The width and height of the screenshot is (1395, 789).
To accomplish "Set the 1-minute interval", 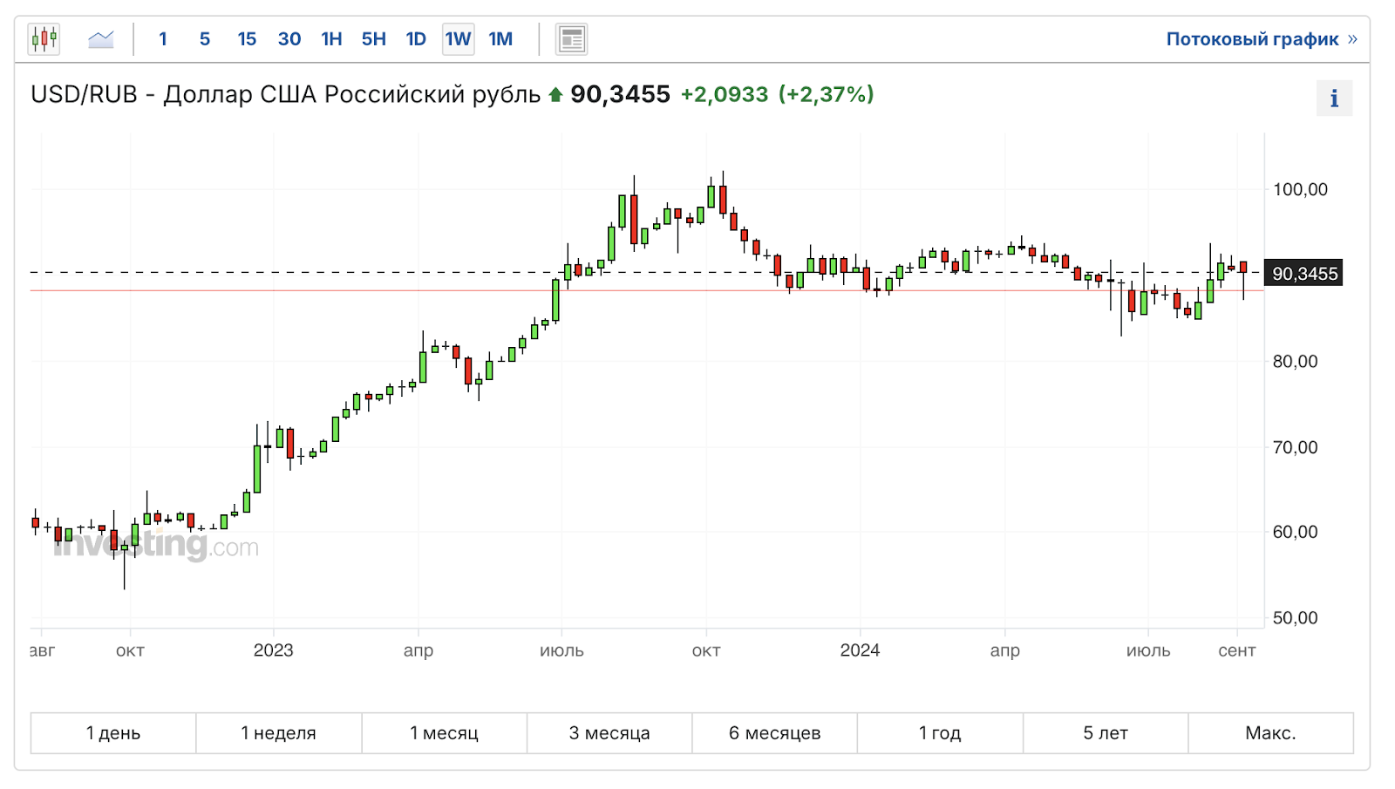I will [163, 39].
